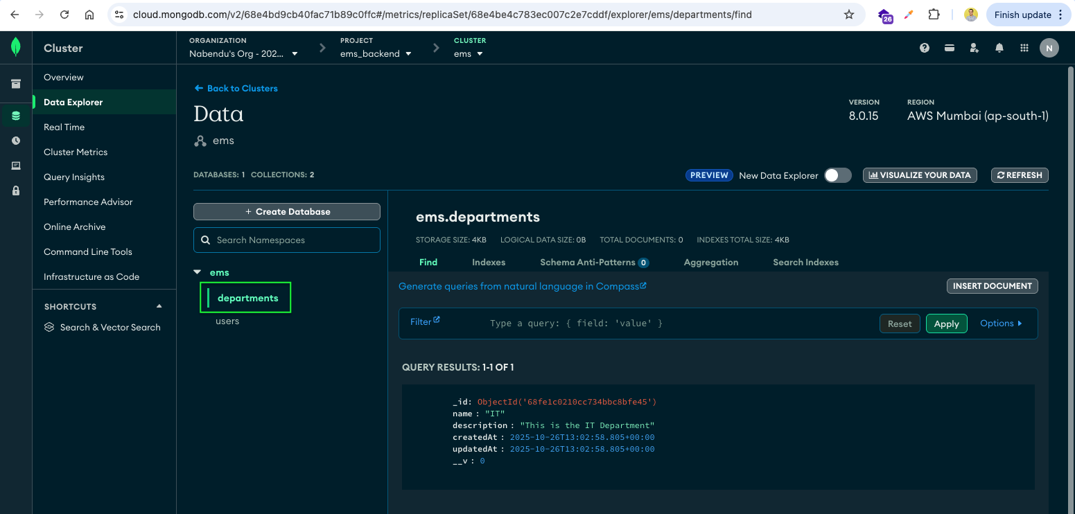Reset the query filter
1075x514 pixels.
(x=900, y=324)
